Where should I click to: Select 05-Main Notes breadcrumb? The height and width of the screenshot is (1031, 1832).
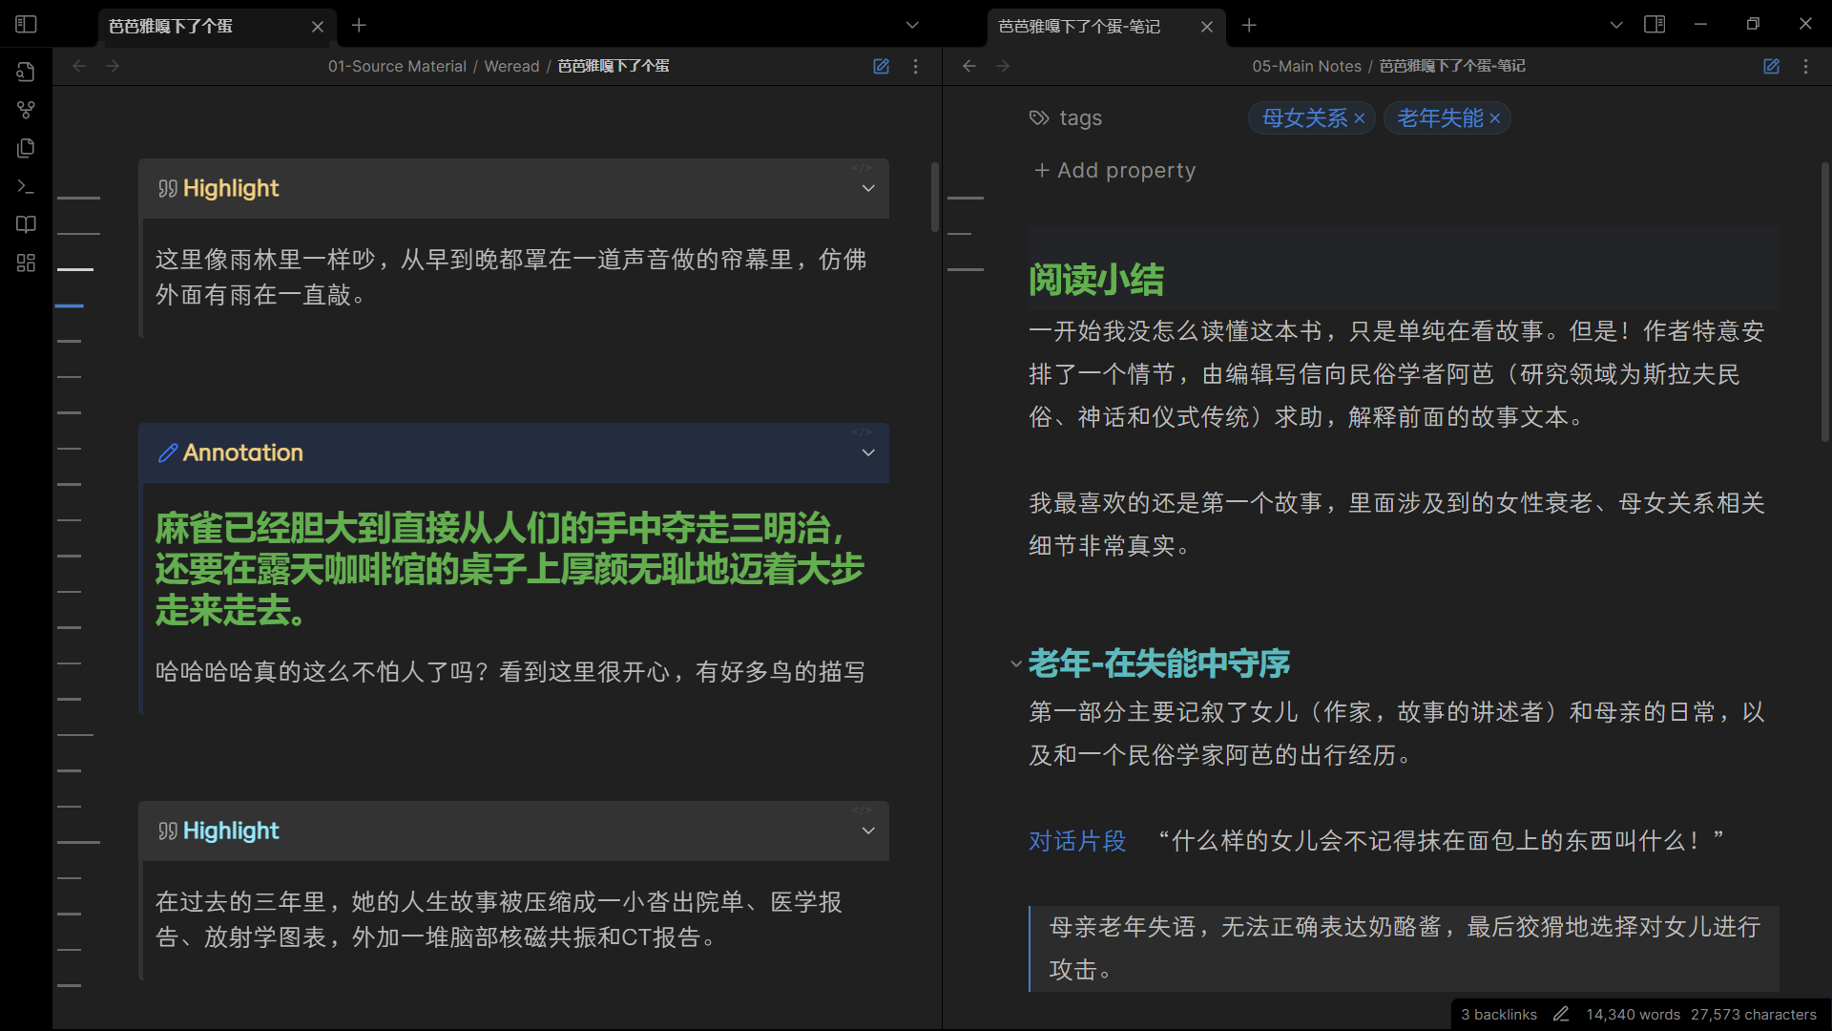click(1306, 66)
